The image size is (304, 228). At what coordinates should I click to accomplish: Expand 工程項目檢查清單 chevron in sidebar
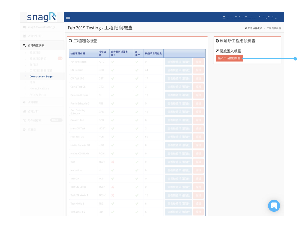click(x=26, y=71)
